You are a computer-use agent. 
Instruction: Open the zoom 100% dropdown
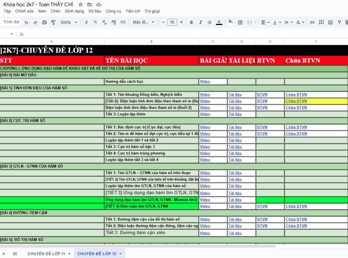pyautogui.click(x=68, y=22)
